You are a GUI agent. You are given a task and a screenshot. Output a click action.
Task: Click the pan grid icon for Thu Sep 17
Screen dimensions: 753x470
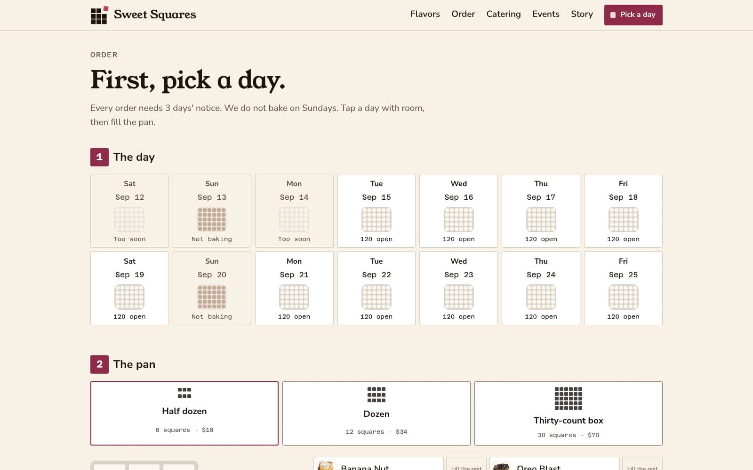point(541,219)
